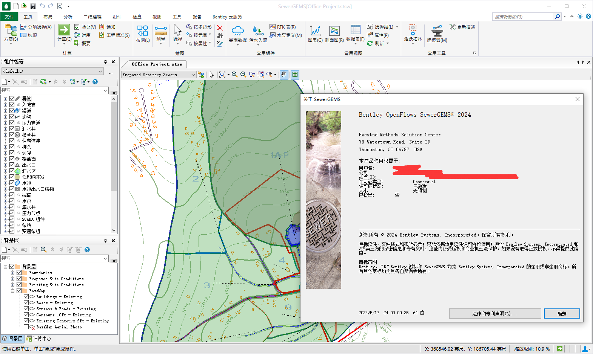
Task: Toggle Roads - Existing layer checkbox
Action: point(26,303)
